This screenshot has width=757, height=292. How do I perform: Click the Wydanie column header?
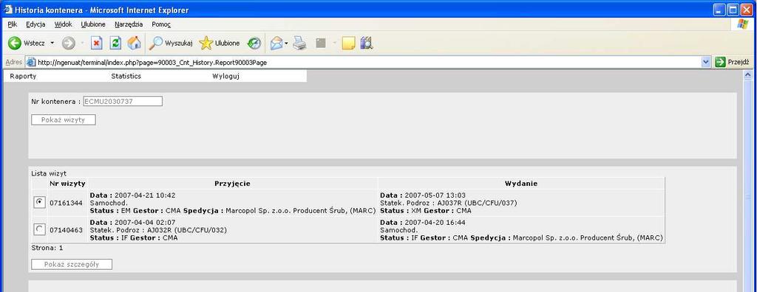pos(521,183)
